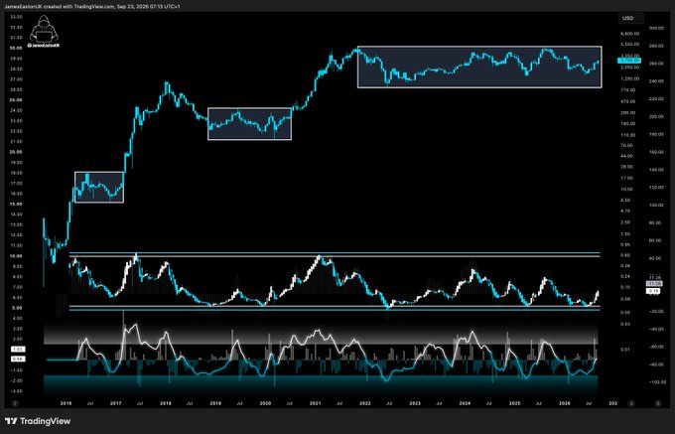675x434 pixels.
Task: Click the 30.00 label on left scale
Action: (x=16, y=48)
